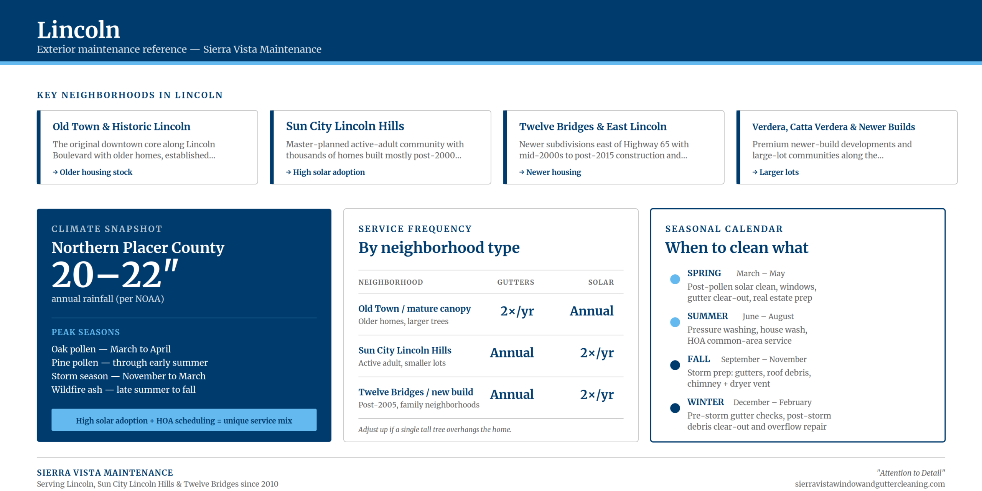Click the Fall season dot marker

pos(675,365)
